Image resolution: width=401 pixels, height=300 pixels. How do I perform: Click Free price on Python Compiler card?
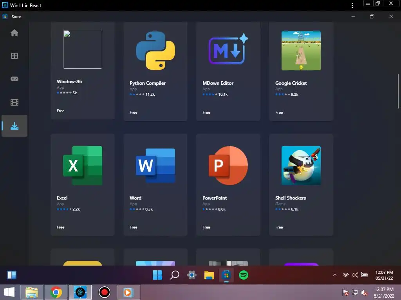click(x=134, y=112)
